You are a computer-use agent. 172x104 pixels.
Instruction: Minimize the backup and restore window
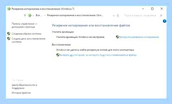click(143, 9)
